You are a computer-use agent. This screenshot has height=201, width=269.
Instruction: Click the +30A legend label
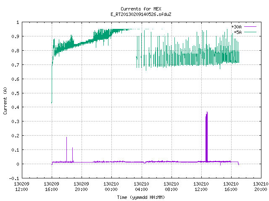tap(236, 27)
